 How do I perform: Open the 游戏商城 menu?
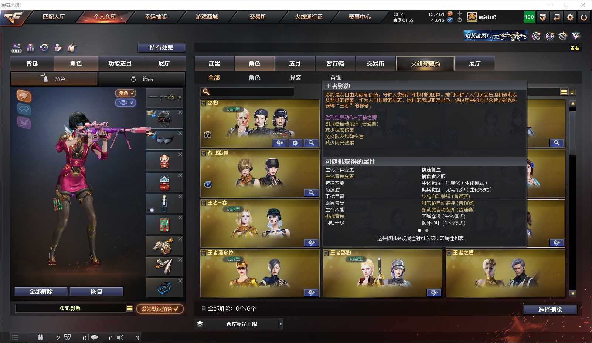(207, 17)
